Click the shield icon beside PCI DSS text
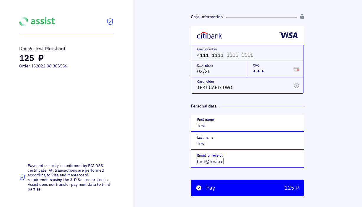 tap(22, 177)
